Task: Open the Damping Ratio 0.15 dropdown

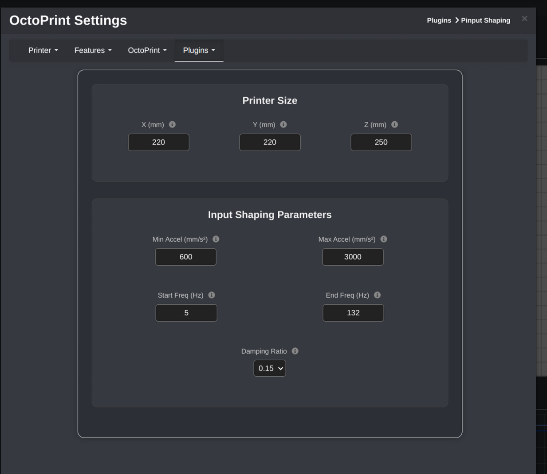Action: point(270,368)
